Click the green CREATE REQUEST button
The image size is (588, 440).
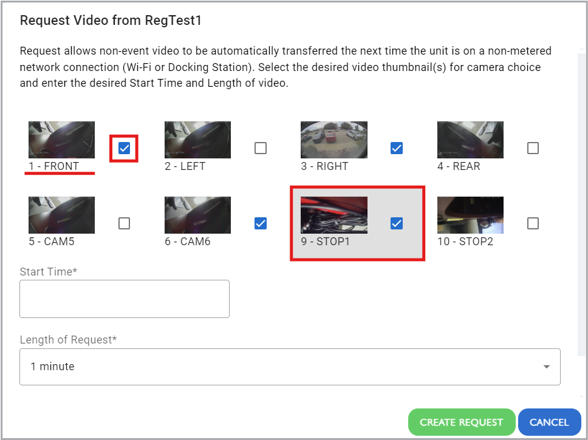[x=462, y=422]
